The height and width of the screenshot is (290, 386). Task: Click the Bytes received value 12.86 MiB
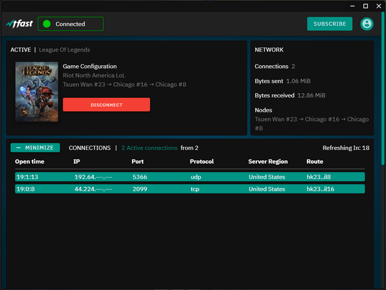click(x=311, y=95)
